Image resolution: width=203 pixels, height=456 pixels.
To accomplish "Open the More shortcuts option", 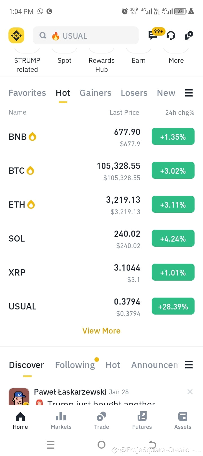I will tap(176, 61).
